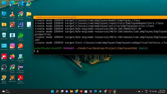The image size is (167, 94).
Task: Open the weather widget showing Cloudy
Action: (6, 91)
